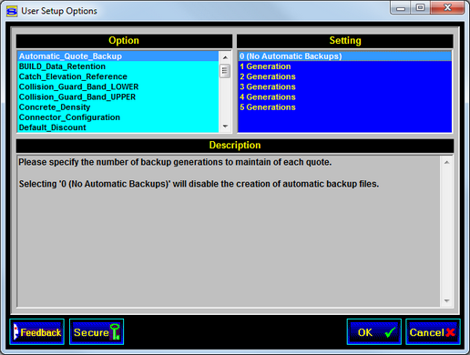Select Collision_Guard_Band_LOWER option
Image resolution: width=470 pixels, height=355 pixels.
(x=118, y=86)
